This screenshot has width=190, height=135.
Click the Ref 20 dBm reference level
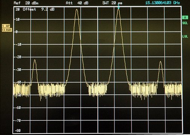coord(26,3)
